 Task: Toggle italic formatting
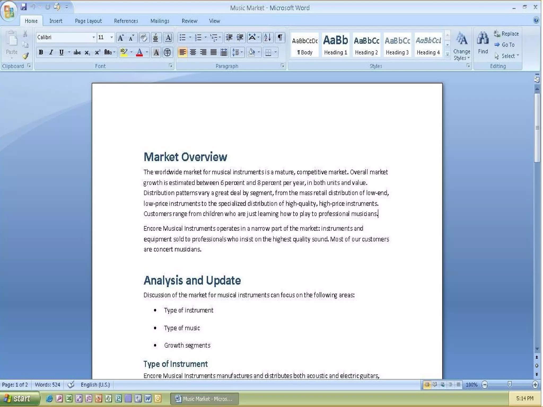click(51, 52)
